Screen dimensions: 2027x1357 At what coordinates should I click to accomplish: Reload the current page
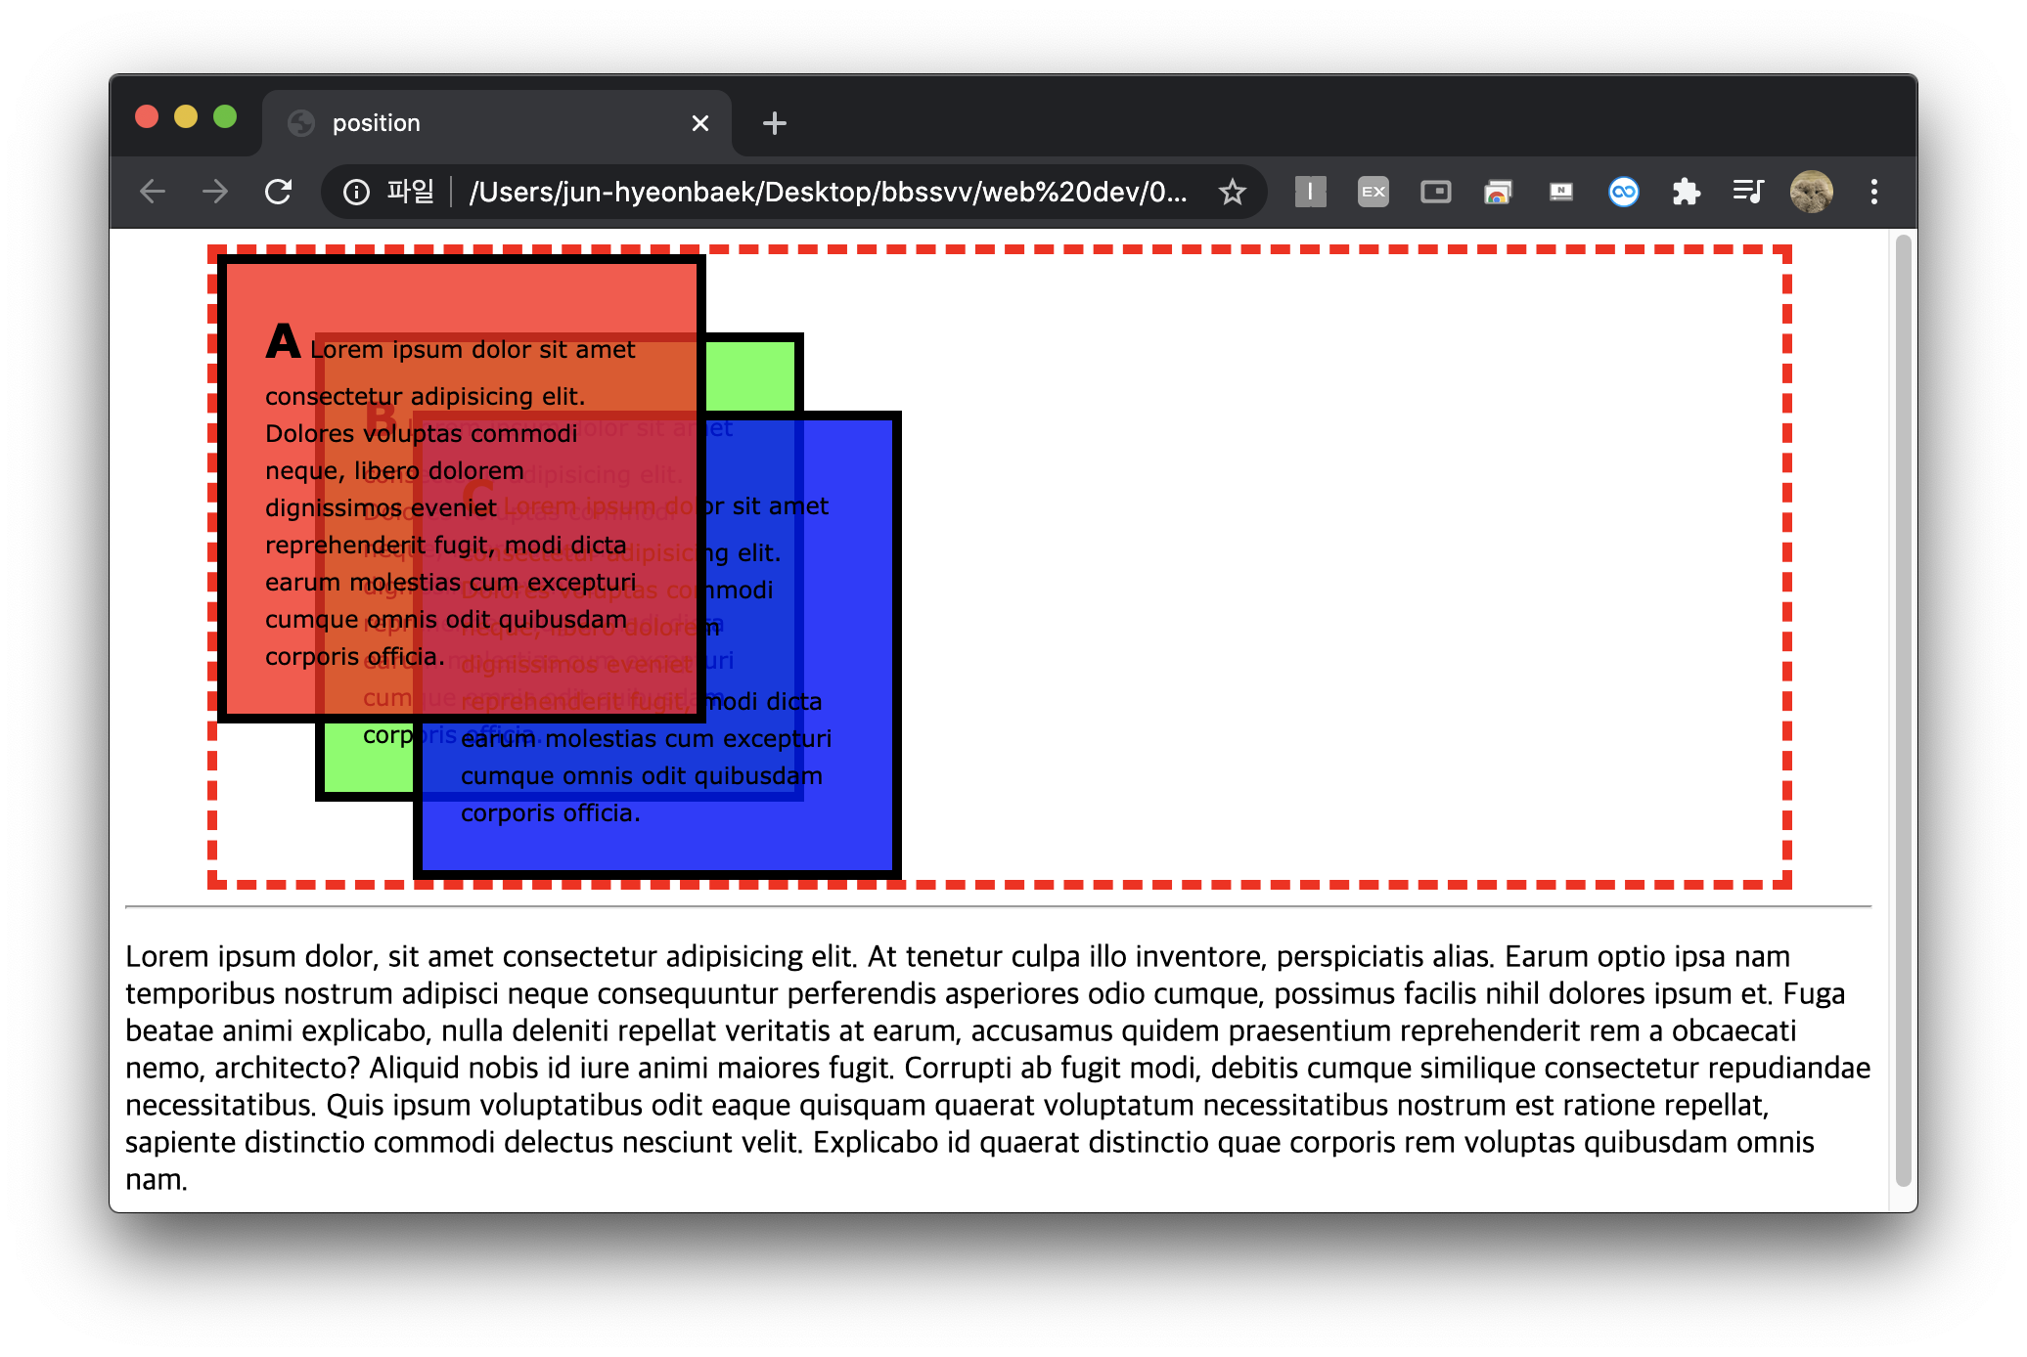[x=279, y=192]
